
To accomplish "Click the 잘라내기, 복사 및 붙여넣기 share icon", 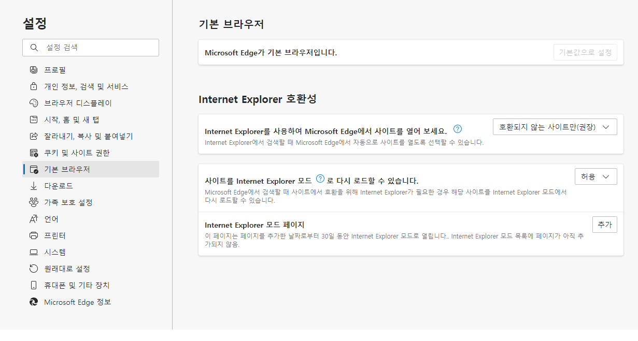I will pos(34,136).
